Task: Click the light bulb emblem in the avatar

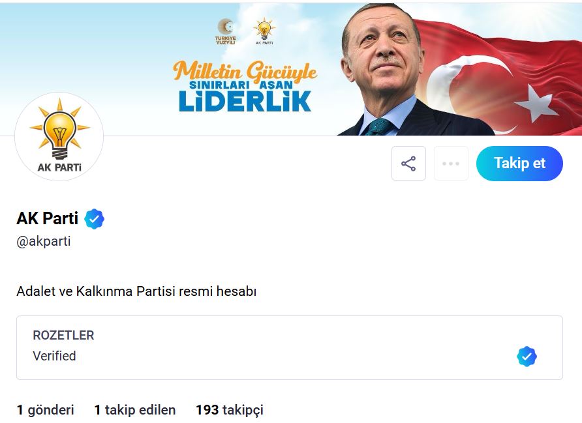Action: [59, 128]
